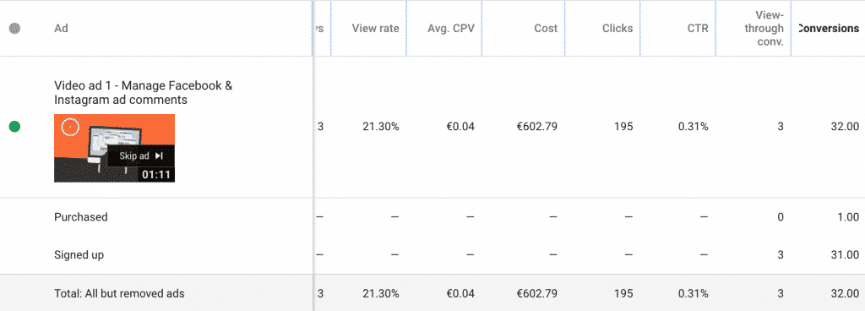Sort by View rate column header
Screen dimensions: 865x311
375,28
